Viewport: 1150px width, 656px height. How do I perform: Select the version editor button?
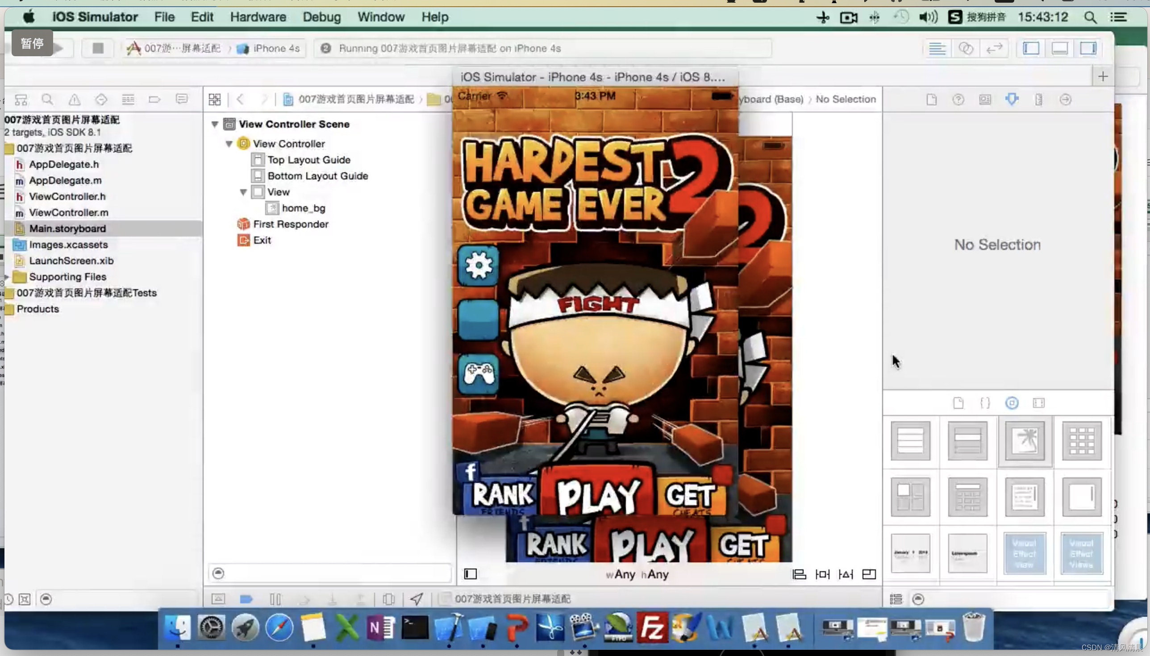coord(994,48)
